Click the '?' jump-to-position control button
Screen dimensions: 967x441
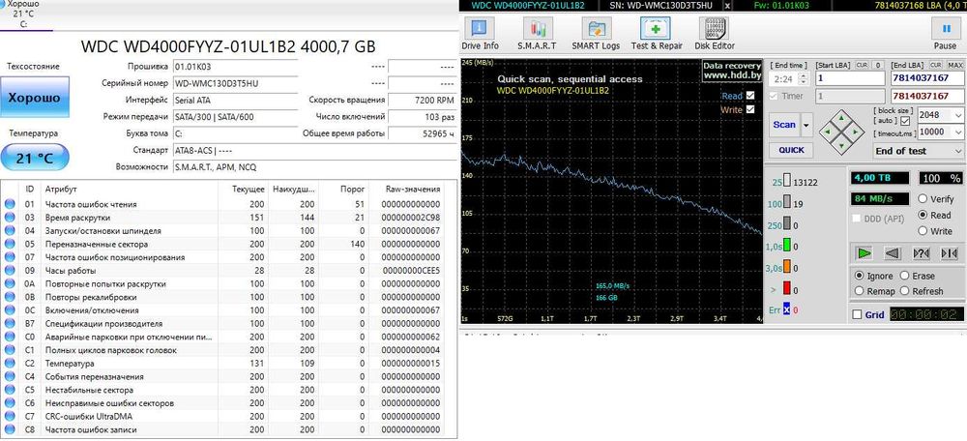point(921,252)
